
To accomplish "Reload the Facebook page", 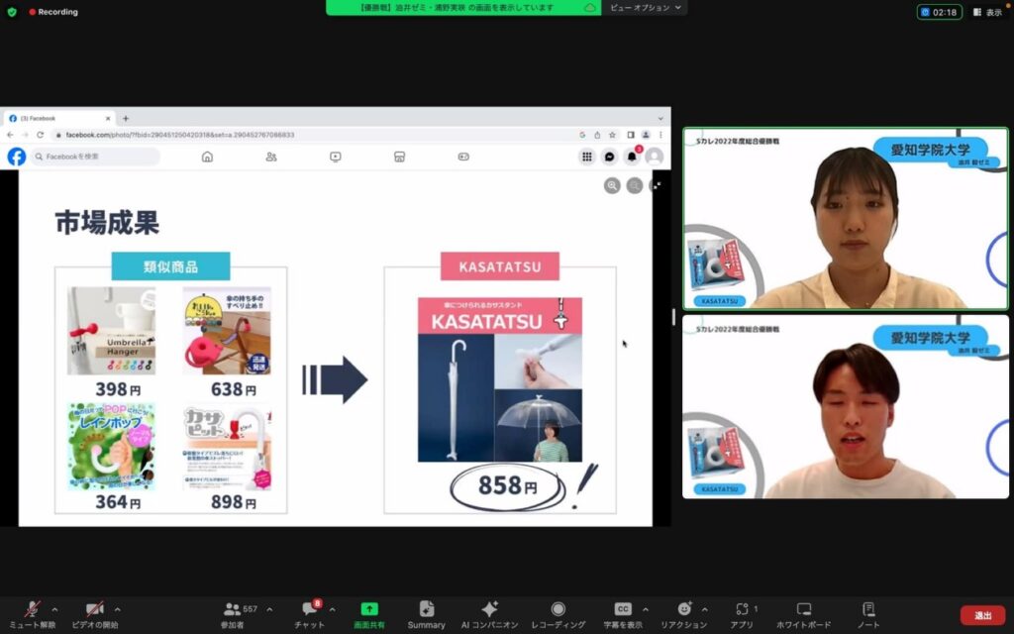I will (40, 135).
